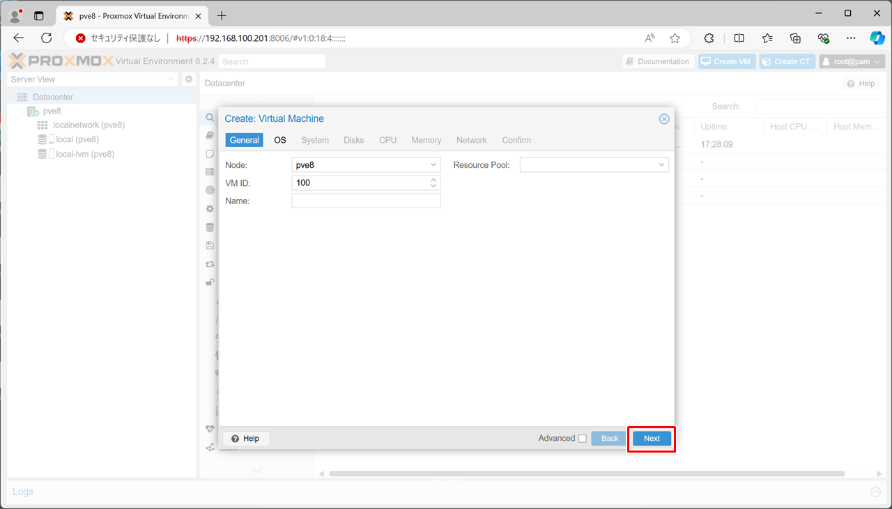
Task: Switch to the OS tab
Action: tap(280, 140)
